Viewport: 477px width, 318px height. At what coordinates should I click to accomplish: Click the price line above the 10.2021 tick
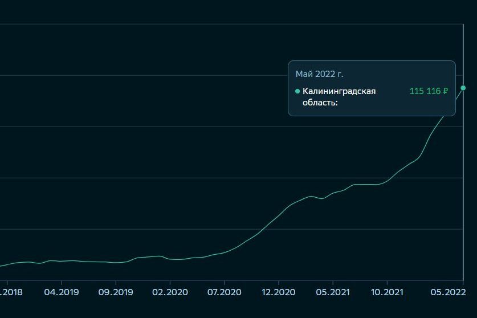click(387, 181)
